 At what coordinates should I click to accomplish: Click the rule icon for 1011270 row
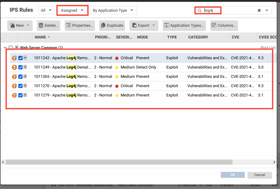(14, 86)
